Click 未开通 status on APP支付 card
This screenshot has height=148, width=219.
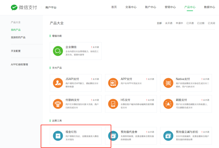tap(150, 79)
